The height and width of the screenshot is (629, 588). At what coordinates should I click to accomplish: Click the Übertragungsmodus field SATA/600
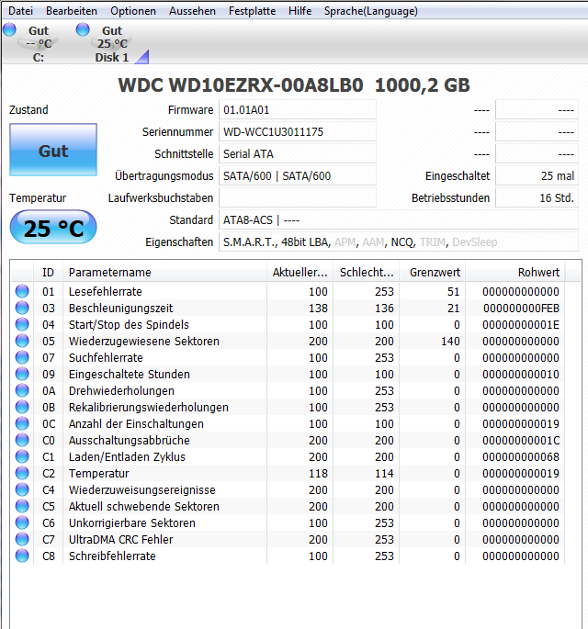(x=298, y=176)
